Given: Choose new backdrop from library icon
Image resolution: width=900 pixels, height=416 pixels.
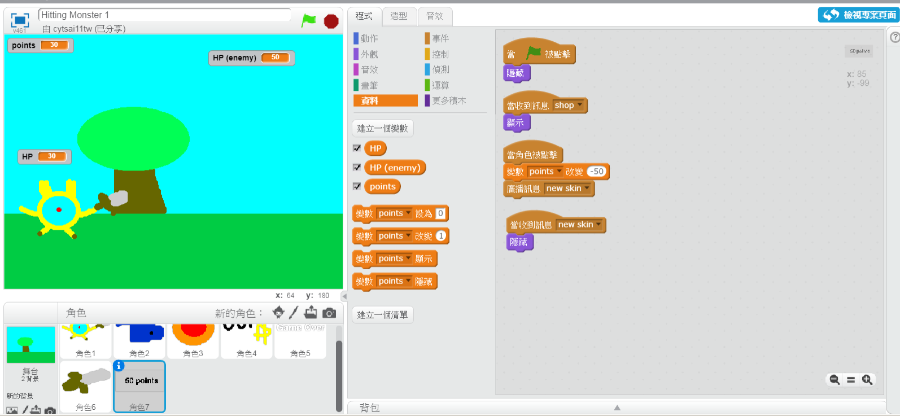Looking at the screenshot, I should 12,411.
